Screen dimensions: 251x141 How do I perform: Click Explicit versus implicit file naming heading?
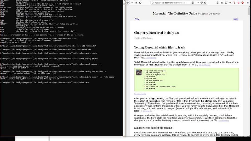click(153, 128)
